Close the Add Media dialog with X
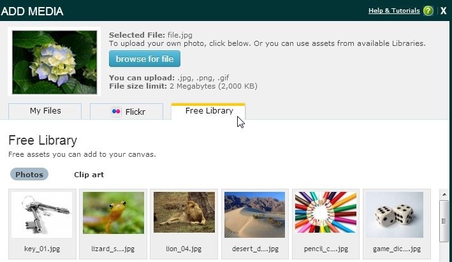 [x=444, y=11]
